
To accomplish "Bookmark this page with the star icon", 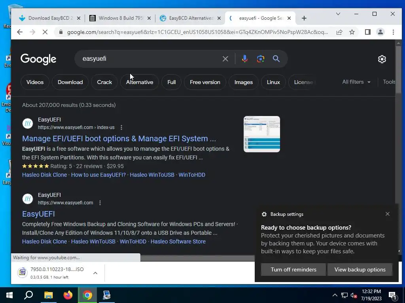I will pyautogui.click(x=352, y=32).
